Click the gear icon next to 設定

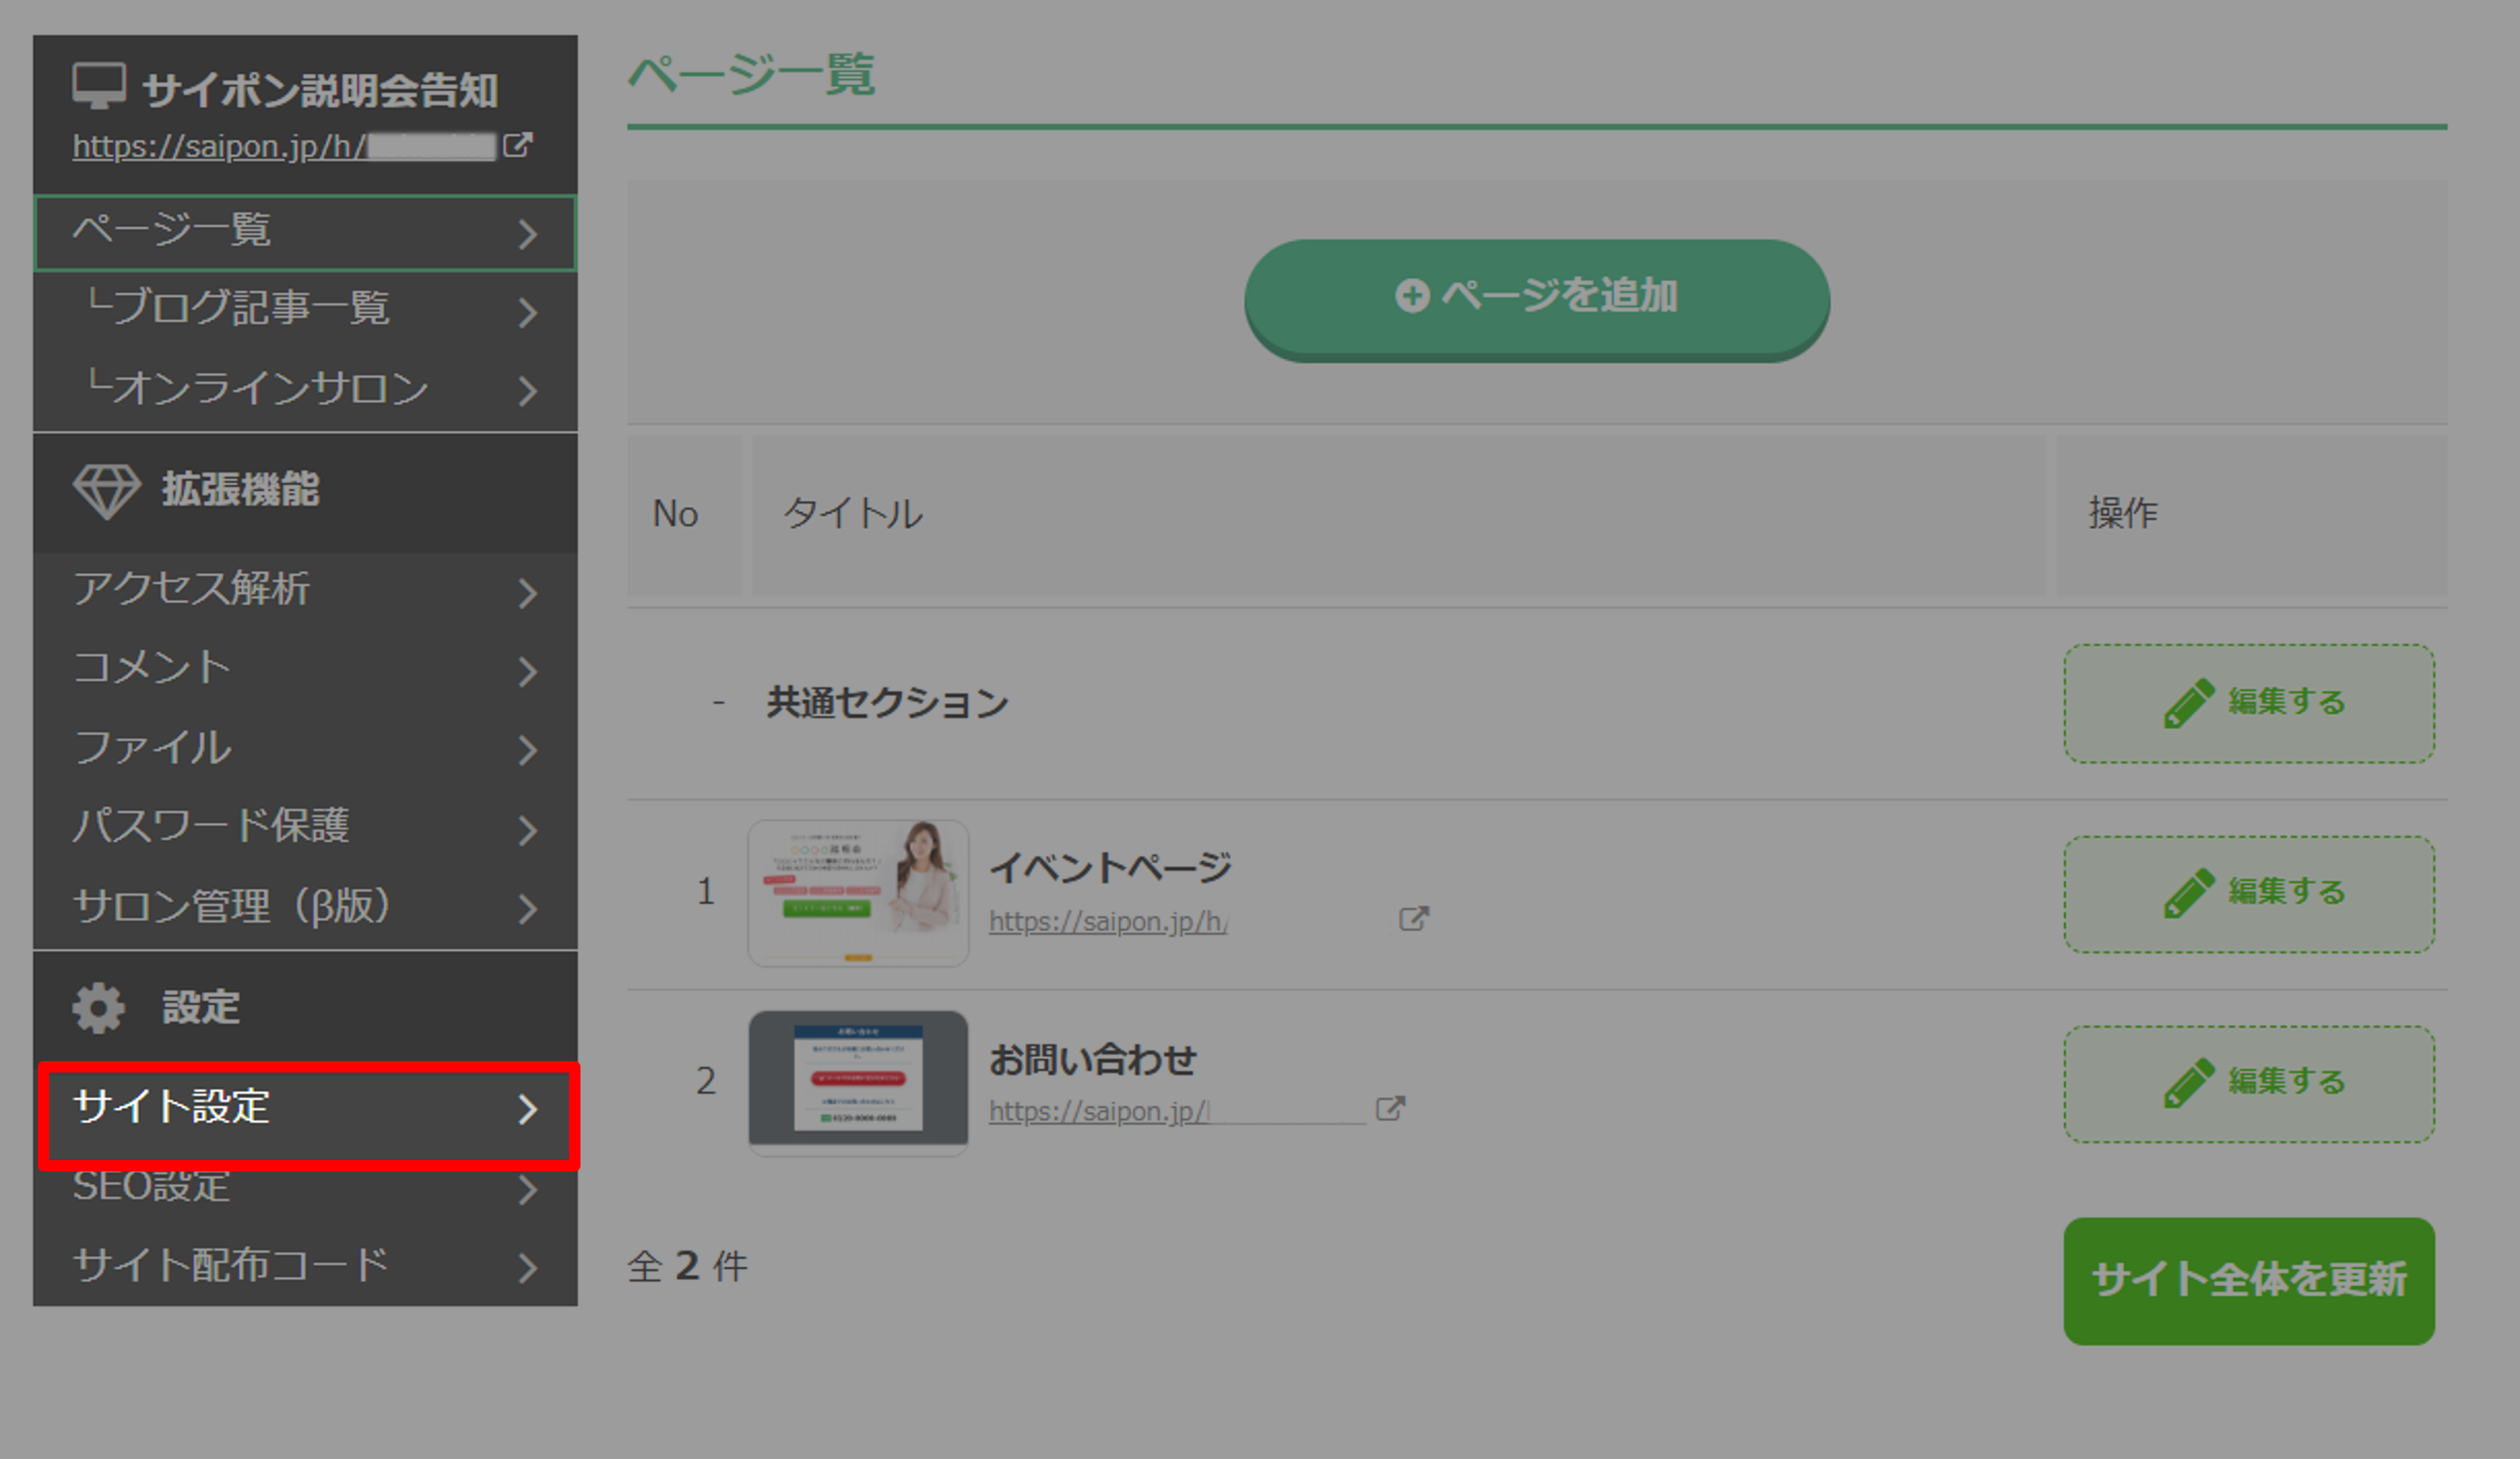[98, 1007]
